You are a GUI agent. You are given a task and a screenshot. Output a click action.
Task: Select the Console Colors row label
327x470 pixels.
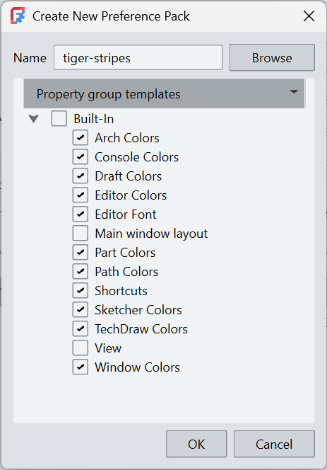pyautogui.click(x=136, y=157)
